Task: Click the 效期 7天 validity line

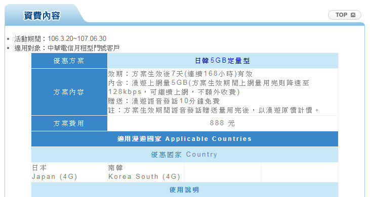Action: coord(180,74)
